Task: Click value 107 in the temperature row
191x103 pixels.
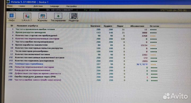Action: 98,64
